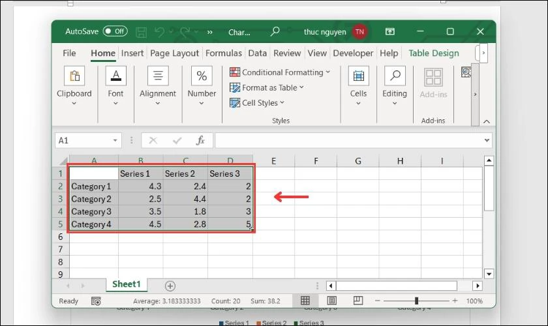Expand the Editing group
Image resolution: width=548 pixels, height=326 pixels.
pos(395,86)
